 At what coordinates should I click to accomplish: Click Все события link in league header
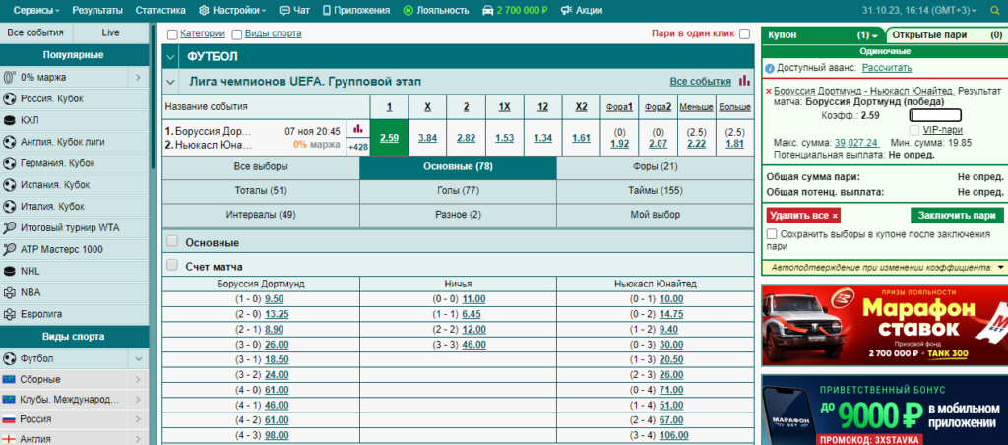click(x=700, y=81)
